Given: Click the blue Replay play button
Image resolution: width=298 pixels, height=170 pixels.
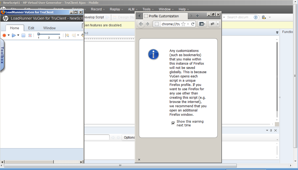Looking at the screenshot, I should point(14,35).
